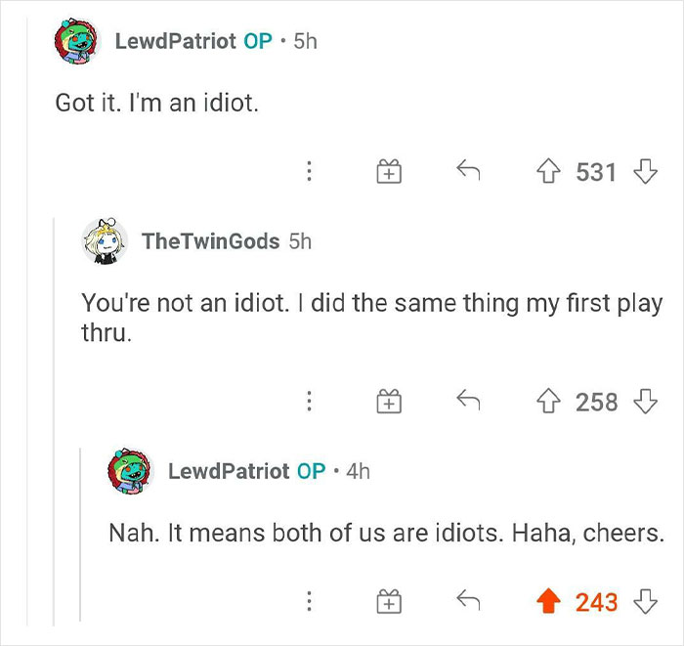Award the "Haha, cheers" comment
Screen dimensions: 684x646
[x=388, y=602]
